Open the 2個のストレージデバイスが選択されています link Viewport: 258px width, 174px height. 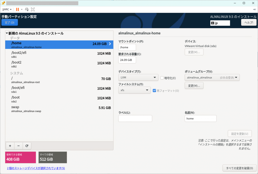point(36,168)
